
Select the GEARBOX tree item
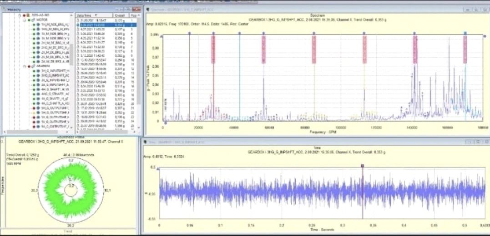42,66
